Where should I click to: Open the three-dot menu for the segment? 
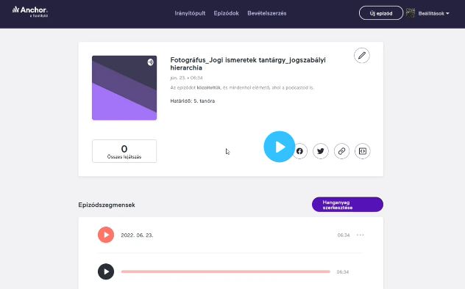click(x=361, y=235)
